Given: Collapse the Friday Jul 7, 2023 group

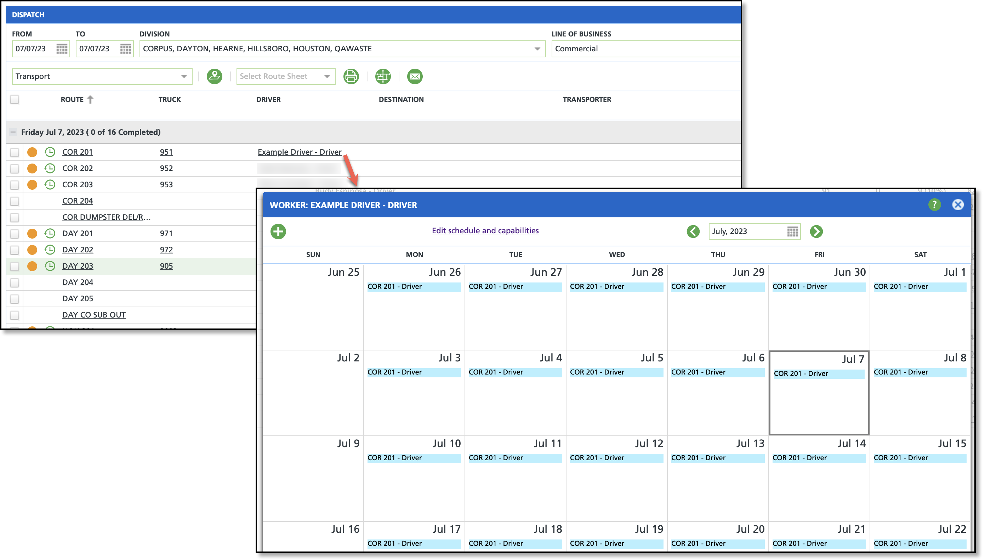Looking at the screenshot, I should coord(13,132).
